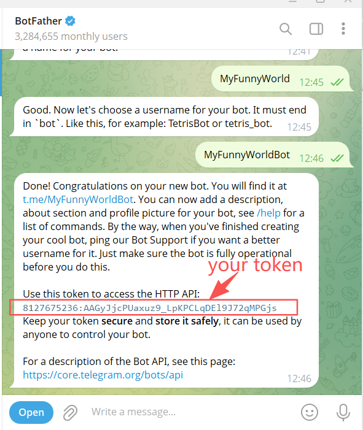Click the choose a username message bubble
Viewport: 363px width, 430px height.
(x=164, y=117)
